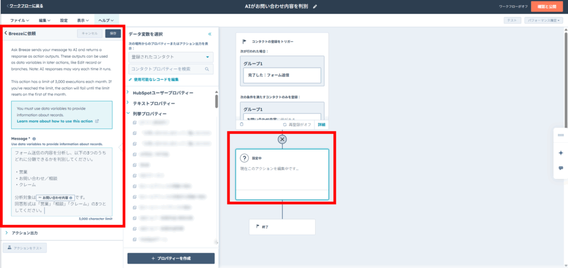
Task: Click property list scrollbar thumb
Action: coord(217,101)
